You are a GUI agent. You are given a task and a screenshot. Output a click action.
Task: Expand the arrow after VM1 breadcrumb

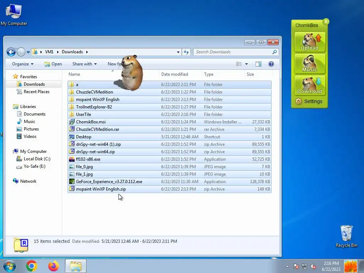(58, 52)
